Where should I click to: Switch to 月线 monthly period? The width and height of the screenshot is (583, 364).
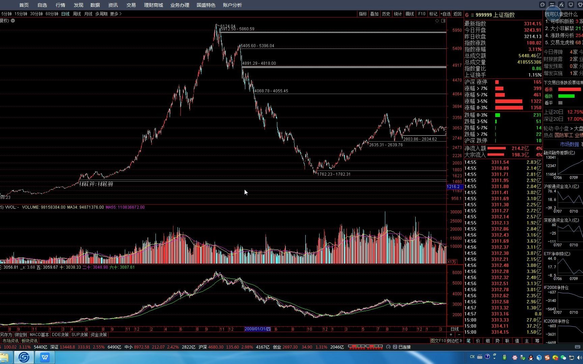point(88,14)
